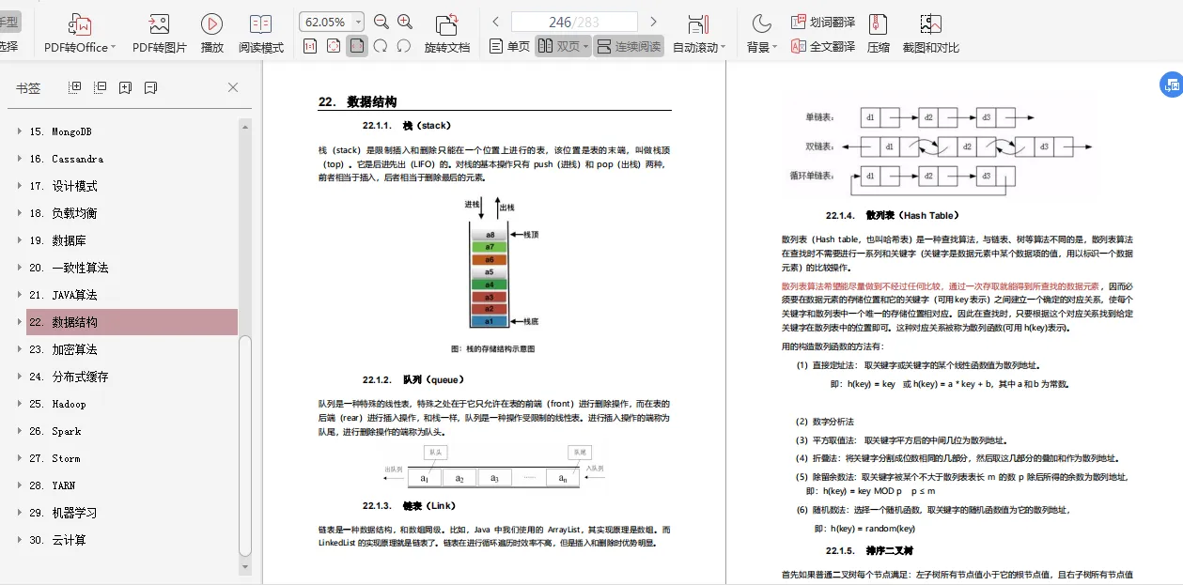The height and width of the screenshot is (585, 1183).
Task: Click the fit-page icon
Action: tap(334, 46)
